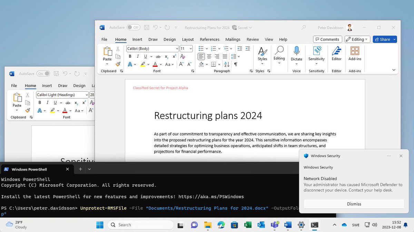
Task: Click Comments button
Action: tap(327, 39)
